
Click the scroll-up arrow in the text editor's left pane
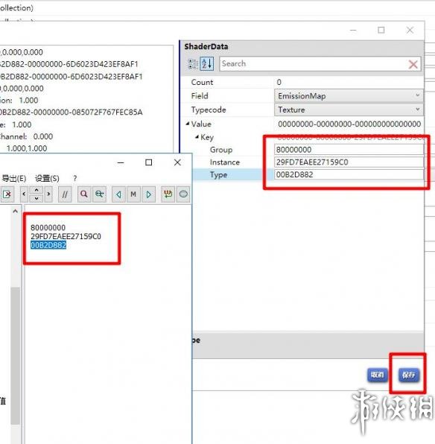click(x=16, y=211)
